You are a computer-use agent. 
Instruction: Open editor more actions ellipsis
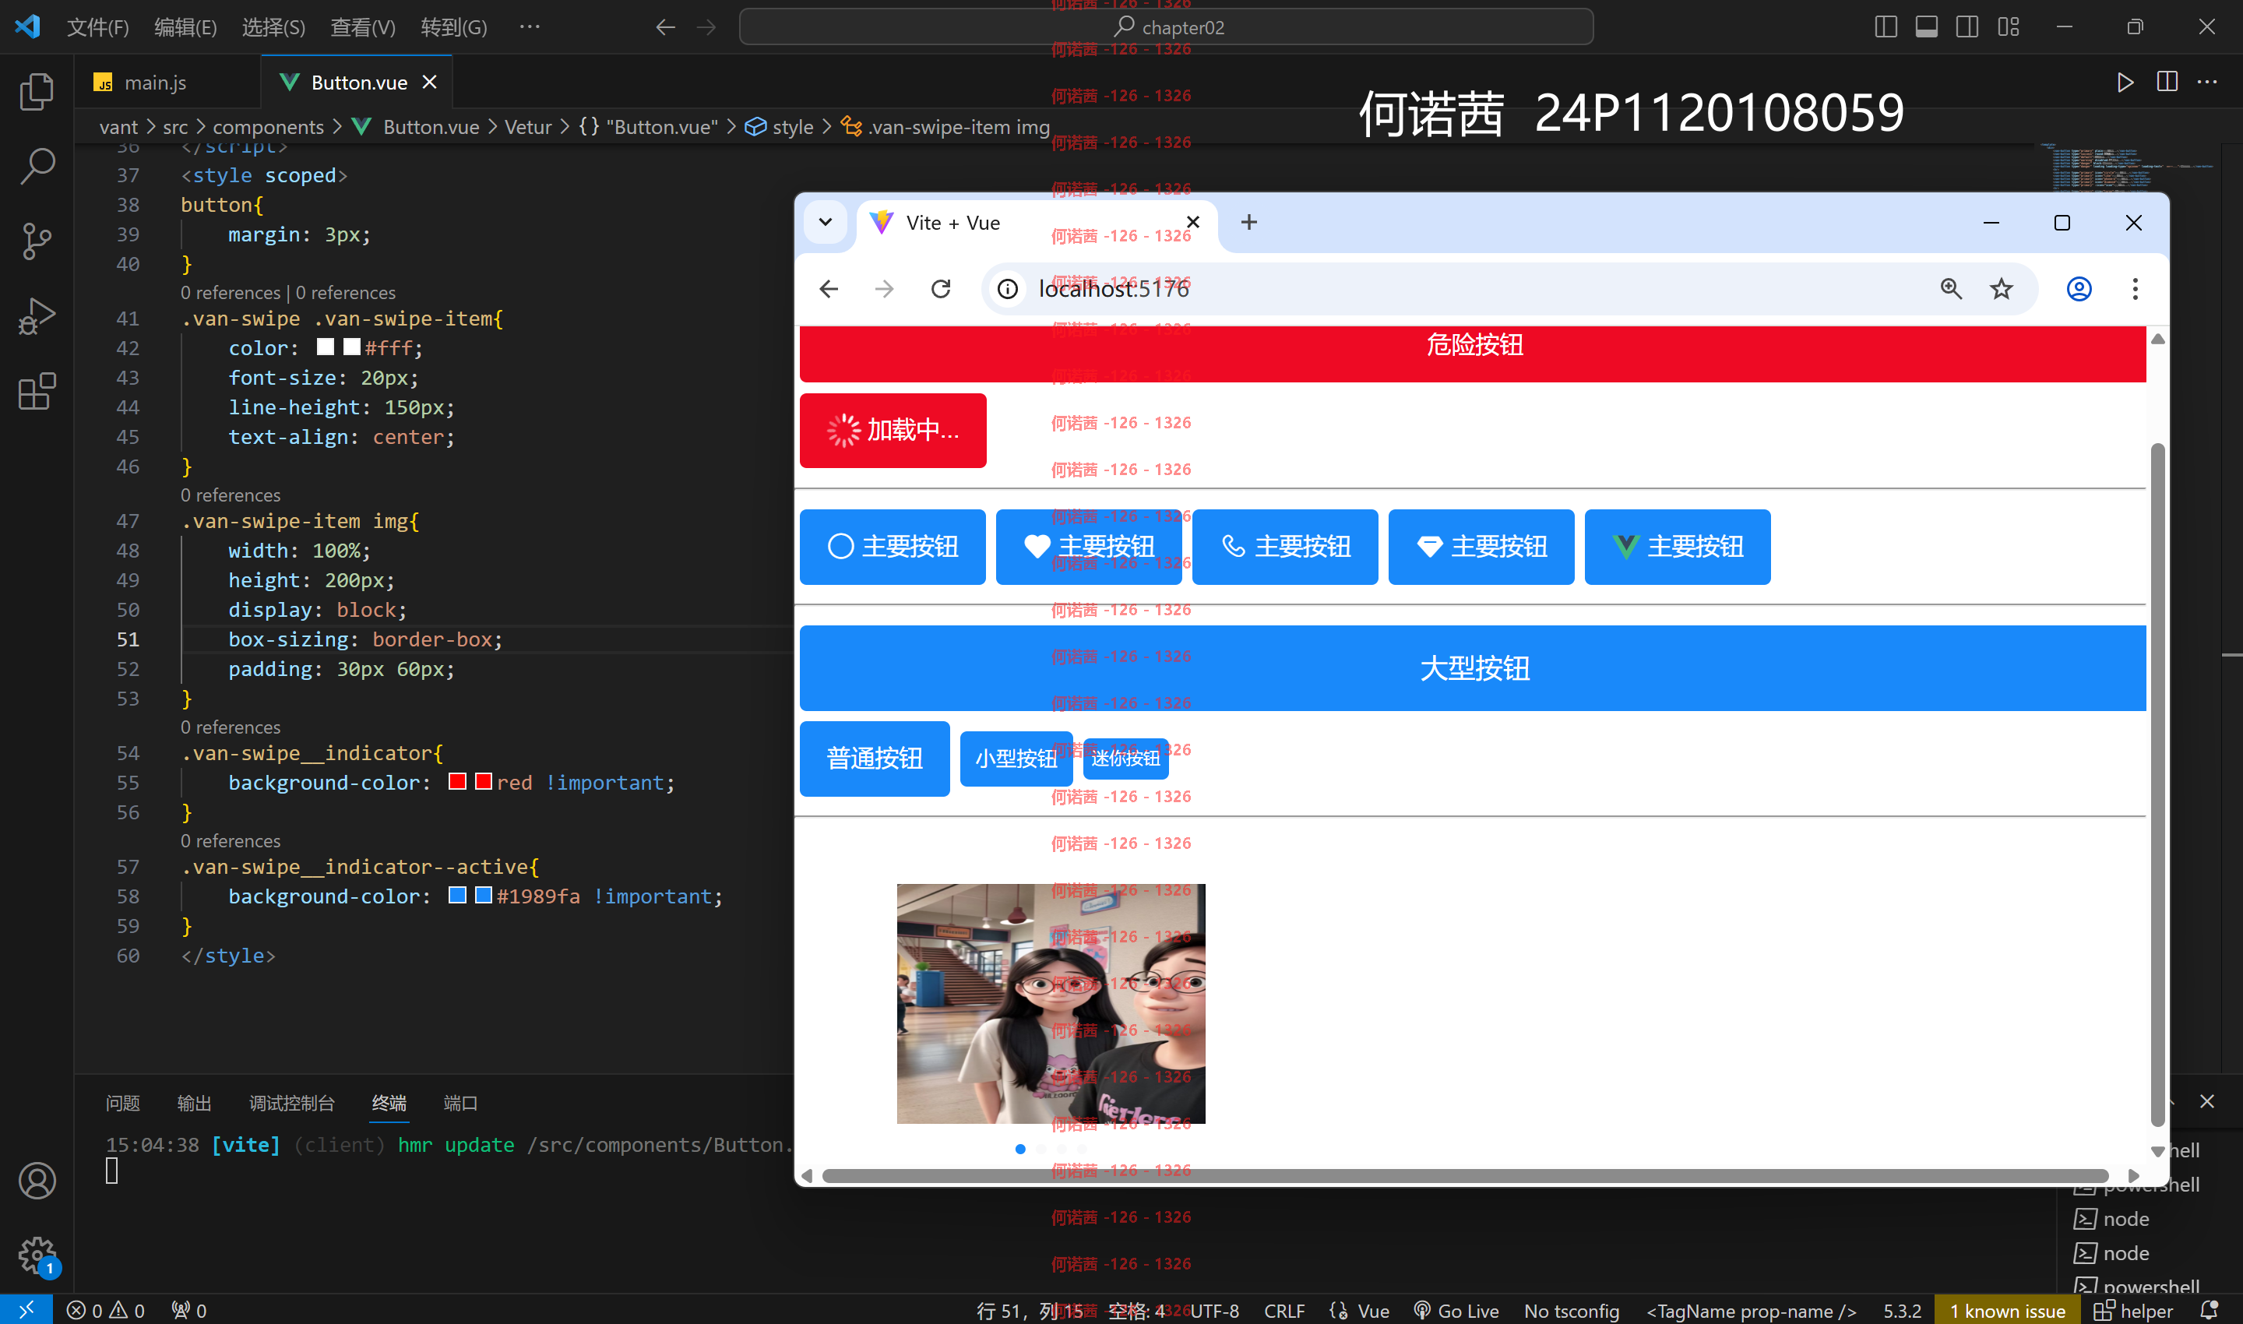2207,82
